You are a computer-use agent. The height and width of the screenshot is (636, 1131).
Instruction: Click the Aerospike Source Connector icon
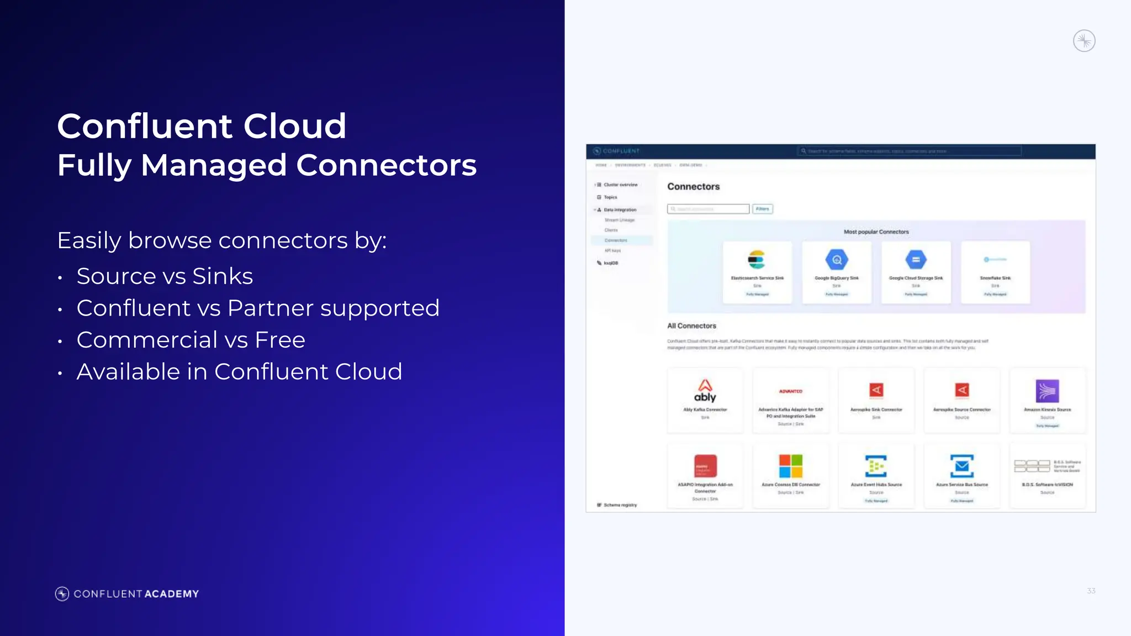(962, 390)
